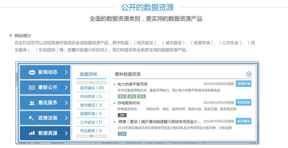Screen dimensions: 288x148
Task: Open the 政策法规 menu label
Action: (48, 118)
